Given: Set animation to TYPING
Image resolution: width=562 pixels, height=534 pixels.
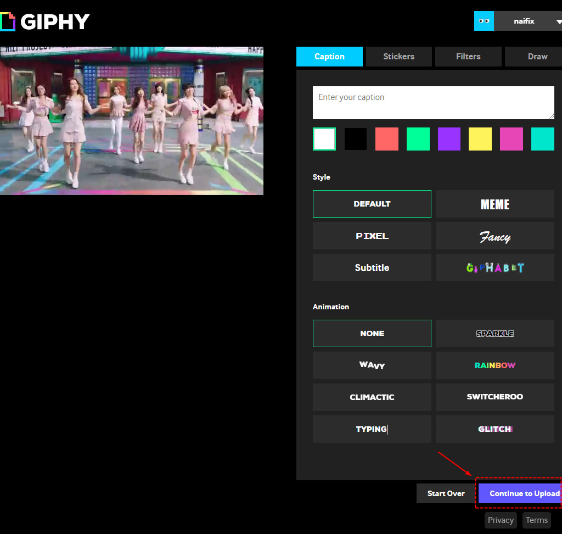Looking at the screenshot, I should (x=372, y=429).
